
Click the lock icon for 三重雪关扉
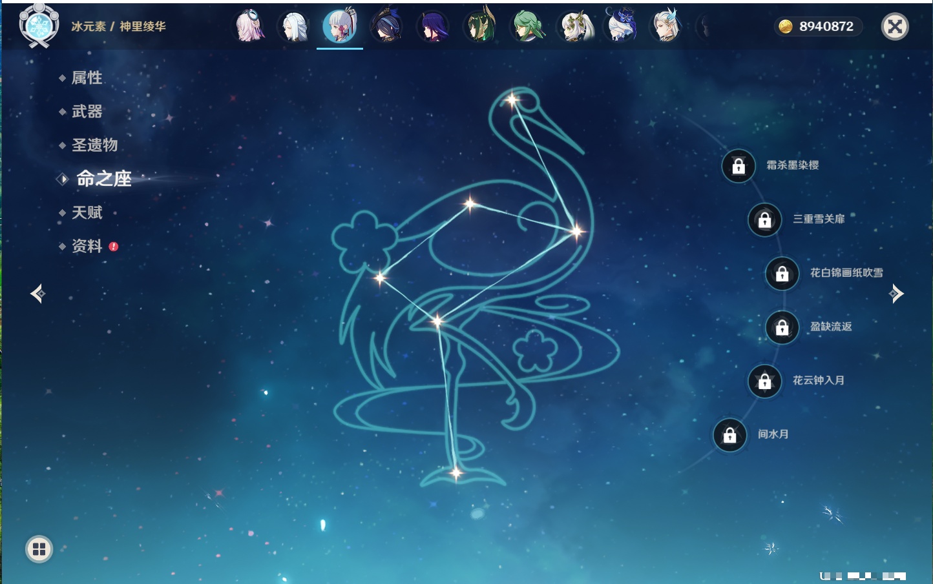764,219
